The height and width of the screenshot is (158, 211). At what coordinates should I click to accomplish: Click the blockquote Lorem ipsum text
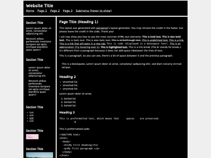[122, 66]
